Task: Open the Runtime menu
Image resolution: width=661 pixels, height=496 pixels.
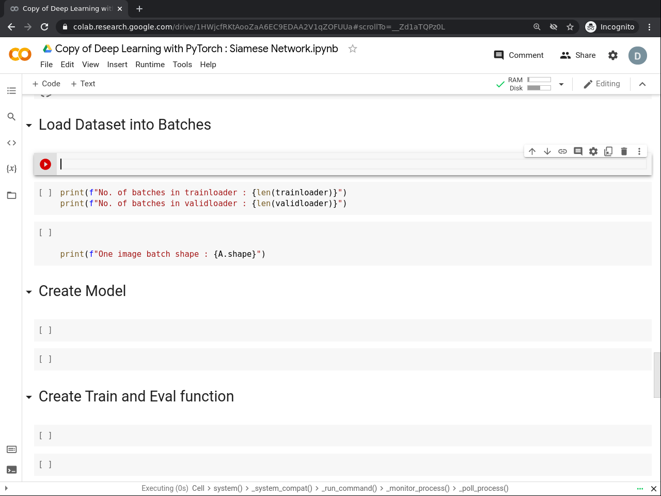Action: pos(150,65)
